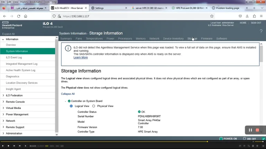Viewport: 266px width, 149px height.
Task: Switch to the Problem loading page tab
Action: (227, 8)
